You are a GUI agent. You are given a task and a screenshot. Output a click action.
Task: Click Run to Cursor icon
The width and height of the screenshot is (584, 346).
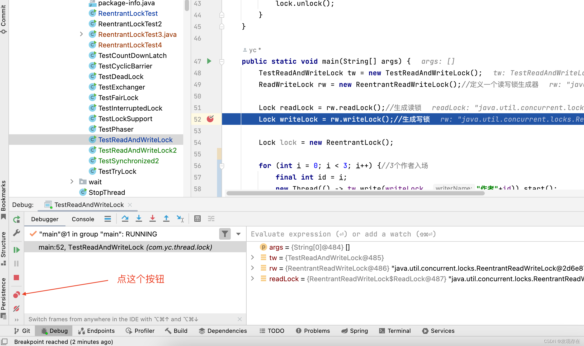click(x=180, y=219)
